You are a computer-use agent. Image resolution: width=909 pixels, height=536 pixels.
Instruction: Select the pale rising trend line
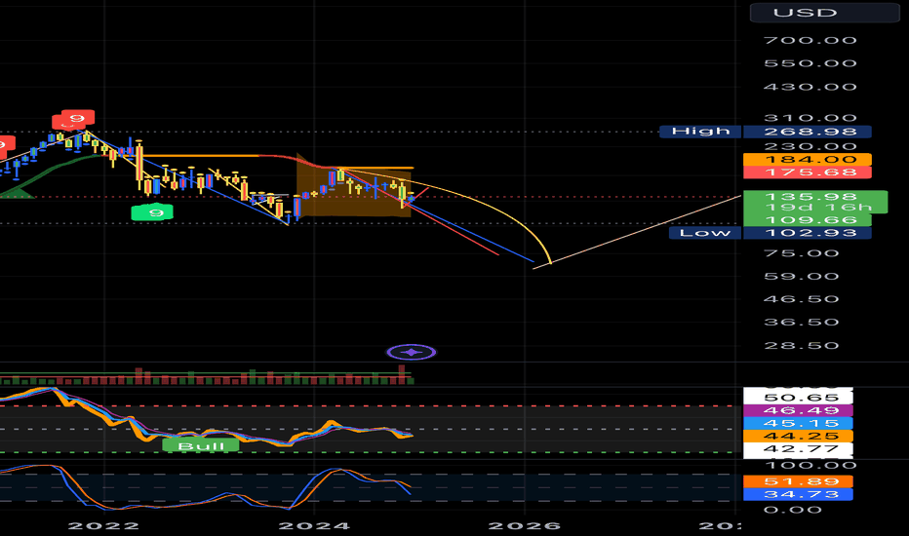[x=638, y=232]
